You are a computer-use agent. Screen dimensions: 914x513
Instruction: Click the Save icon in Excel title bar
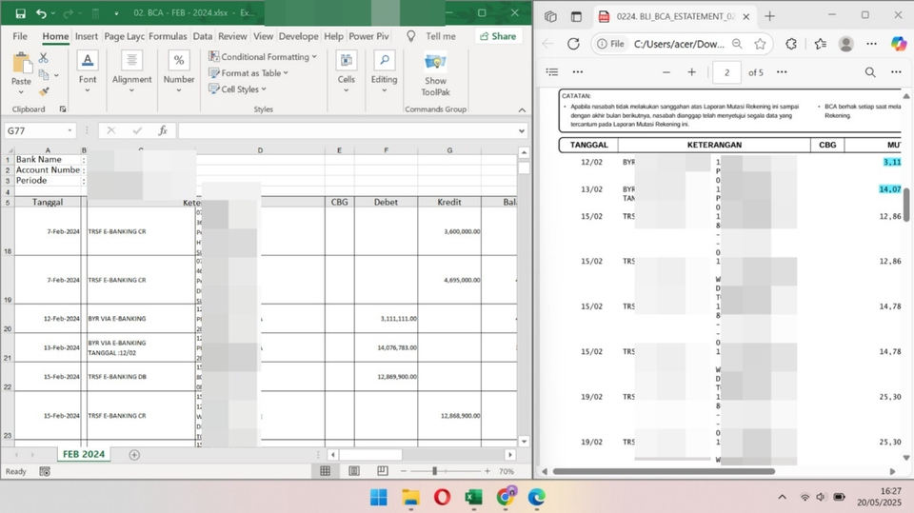point(20,12)
